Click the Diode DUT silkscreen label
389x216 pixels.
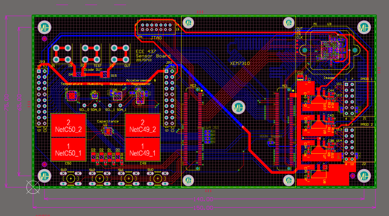[x=93, y=69]
